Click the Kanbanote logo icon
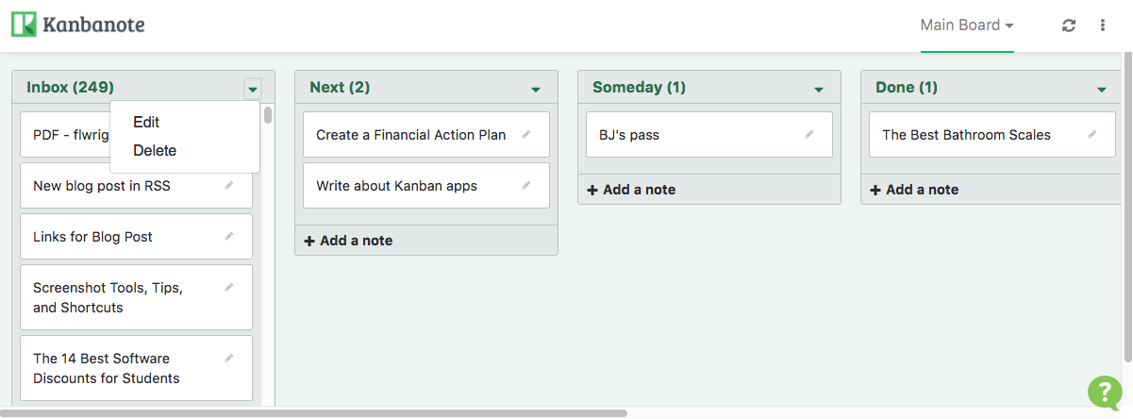 click(24, 25)
